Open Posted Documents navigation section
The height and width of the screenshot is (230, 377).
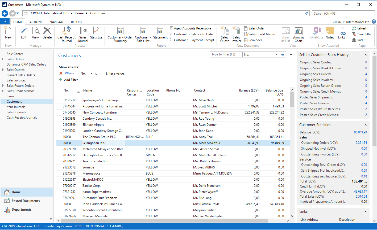27,201
